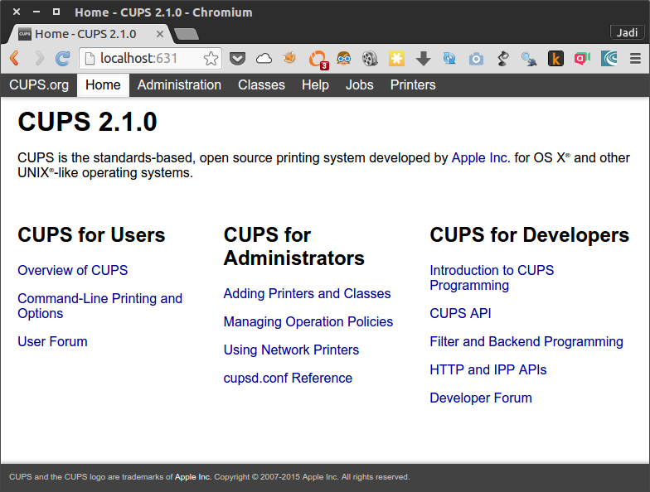Go to the Printers page

click(413, 85)
